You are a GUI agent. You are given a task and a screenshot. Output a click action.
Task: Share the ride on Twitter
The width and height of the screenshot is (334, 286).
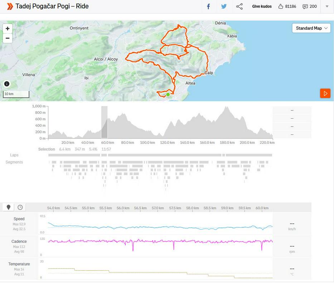pos(224,6)
